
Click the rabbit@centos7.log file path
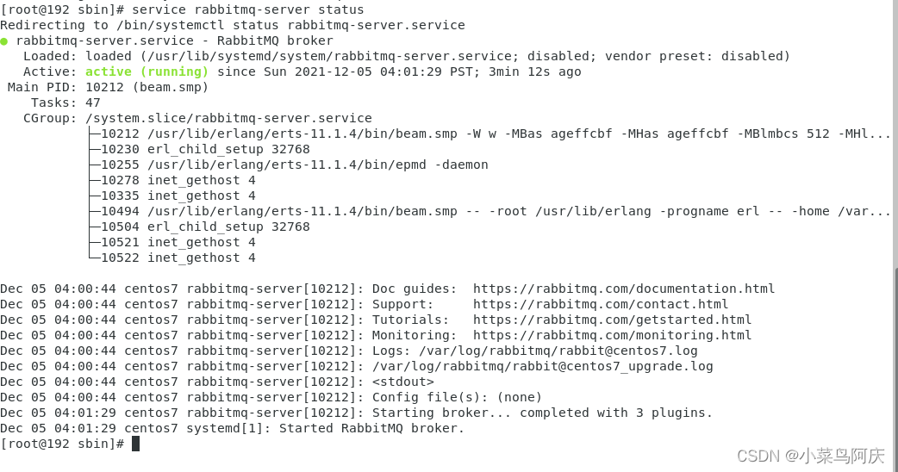pyautogui.click(x=558, y=351)
